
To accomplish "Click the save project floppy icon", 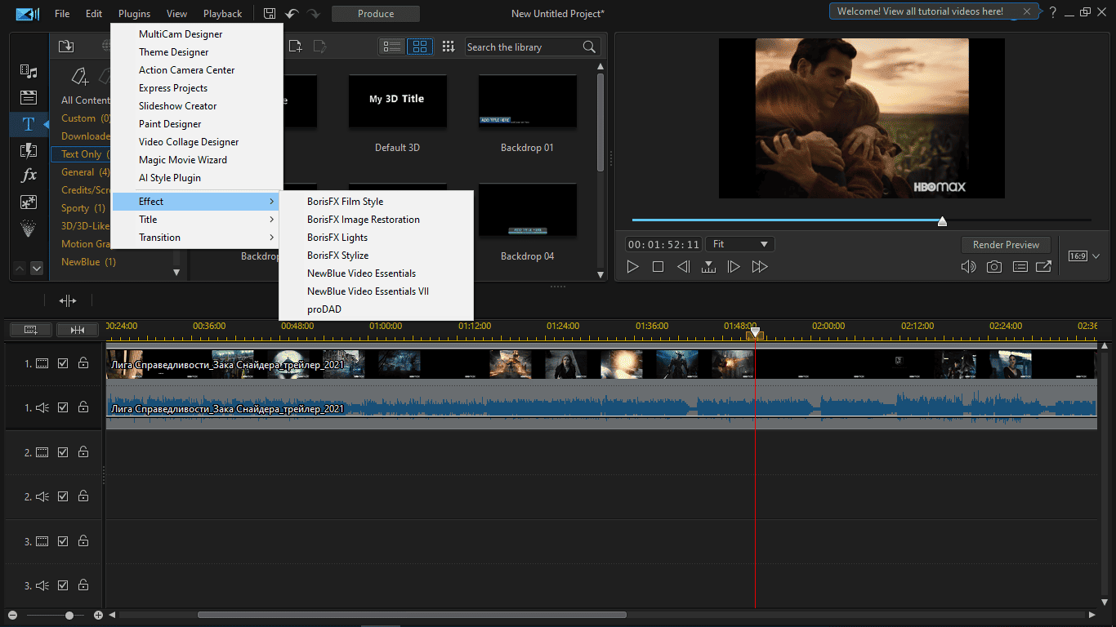I will point(270,14).
